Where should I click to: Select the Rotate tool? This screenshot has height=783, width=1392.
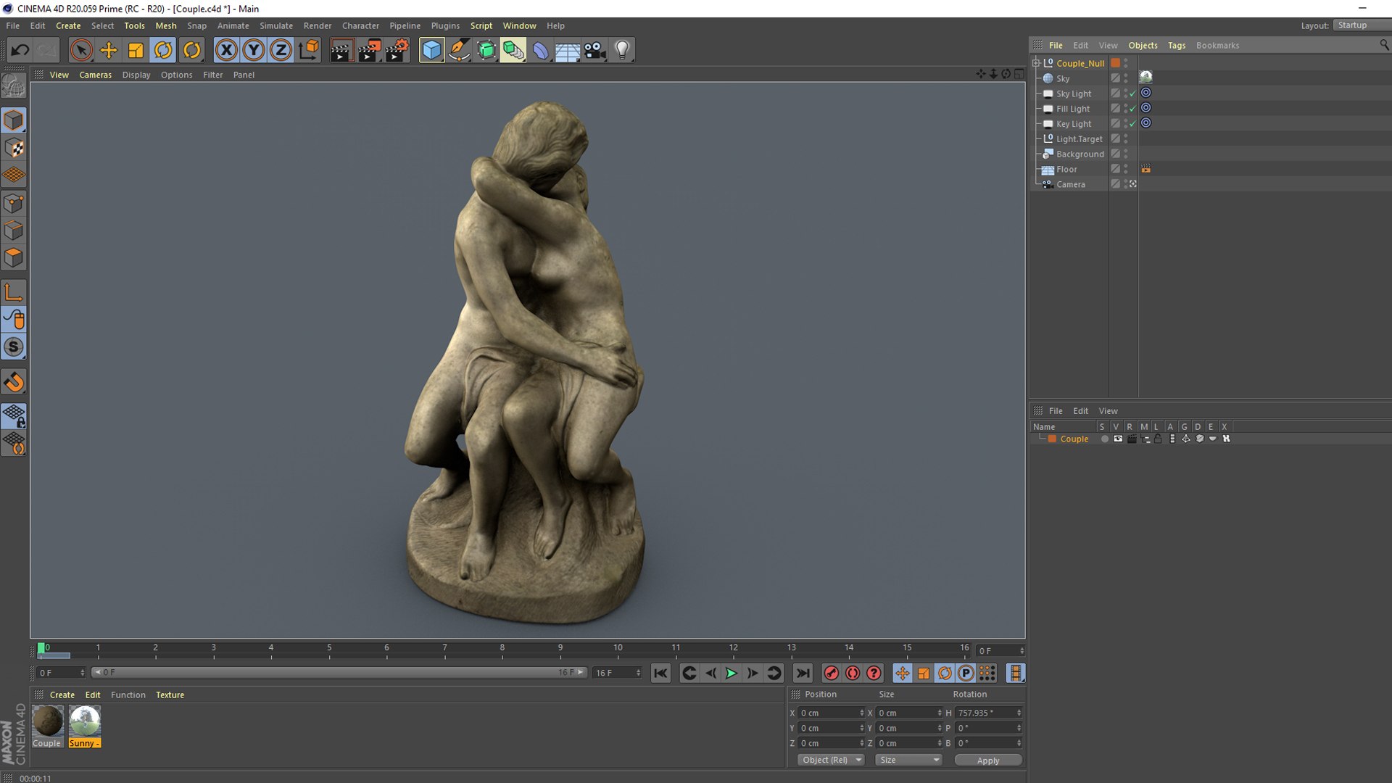click(x=163, y=50)
